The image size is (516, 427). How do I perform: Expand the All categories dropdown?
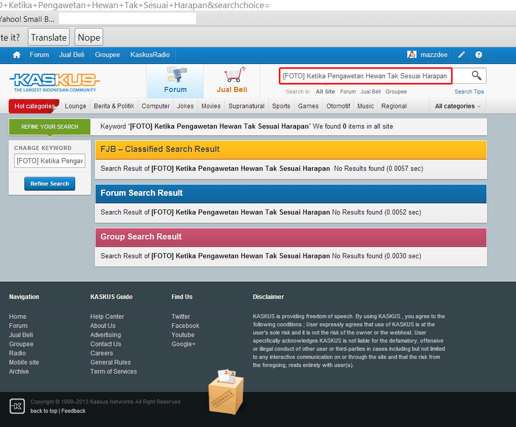(458, 106)
